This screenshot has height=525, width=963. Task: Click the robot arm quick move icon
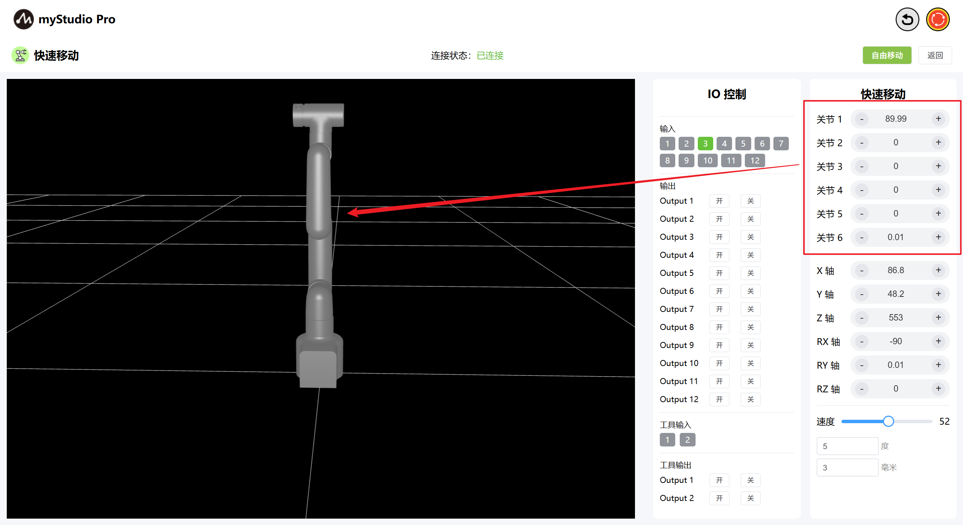click(20, 56)
